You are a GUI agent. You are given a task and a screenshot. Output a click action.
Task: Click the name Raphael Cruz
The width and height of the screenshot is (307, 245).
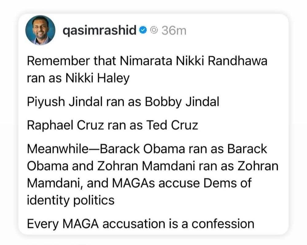[66, 125]
